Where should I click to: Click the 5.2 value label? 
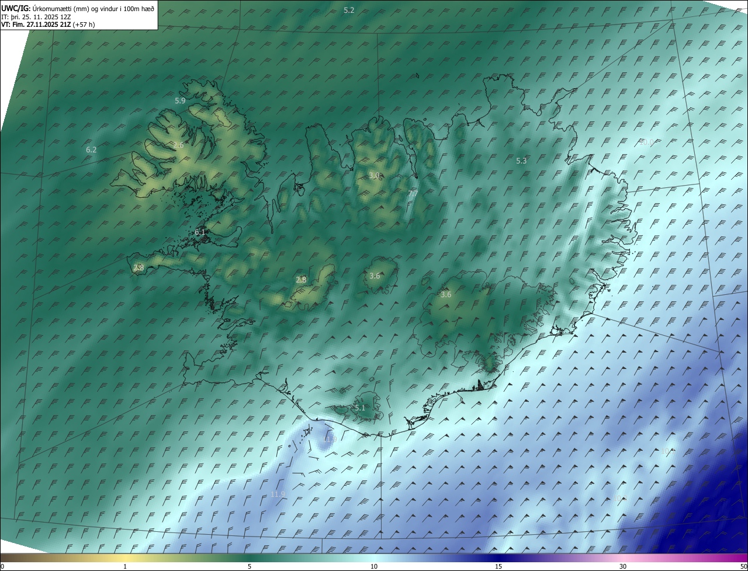click(x=349, y=11)
